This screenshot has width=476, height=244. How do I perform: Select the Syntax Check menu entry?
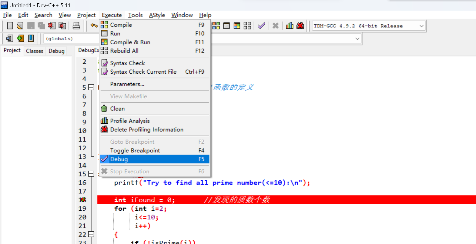(x=155, y=63)
